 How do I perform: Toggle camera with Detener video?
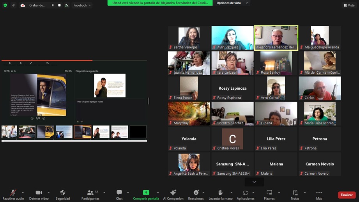tap(39, 193)
